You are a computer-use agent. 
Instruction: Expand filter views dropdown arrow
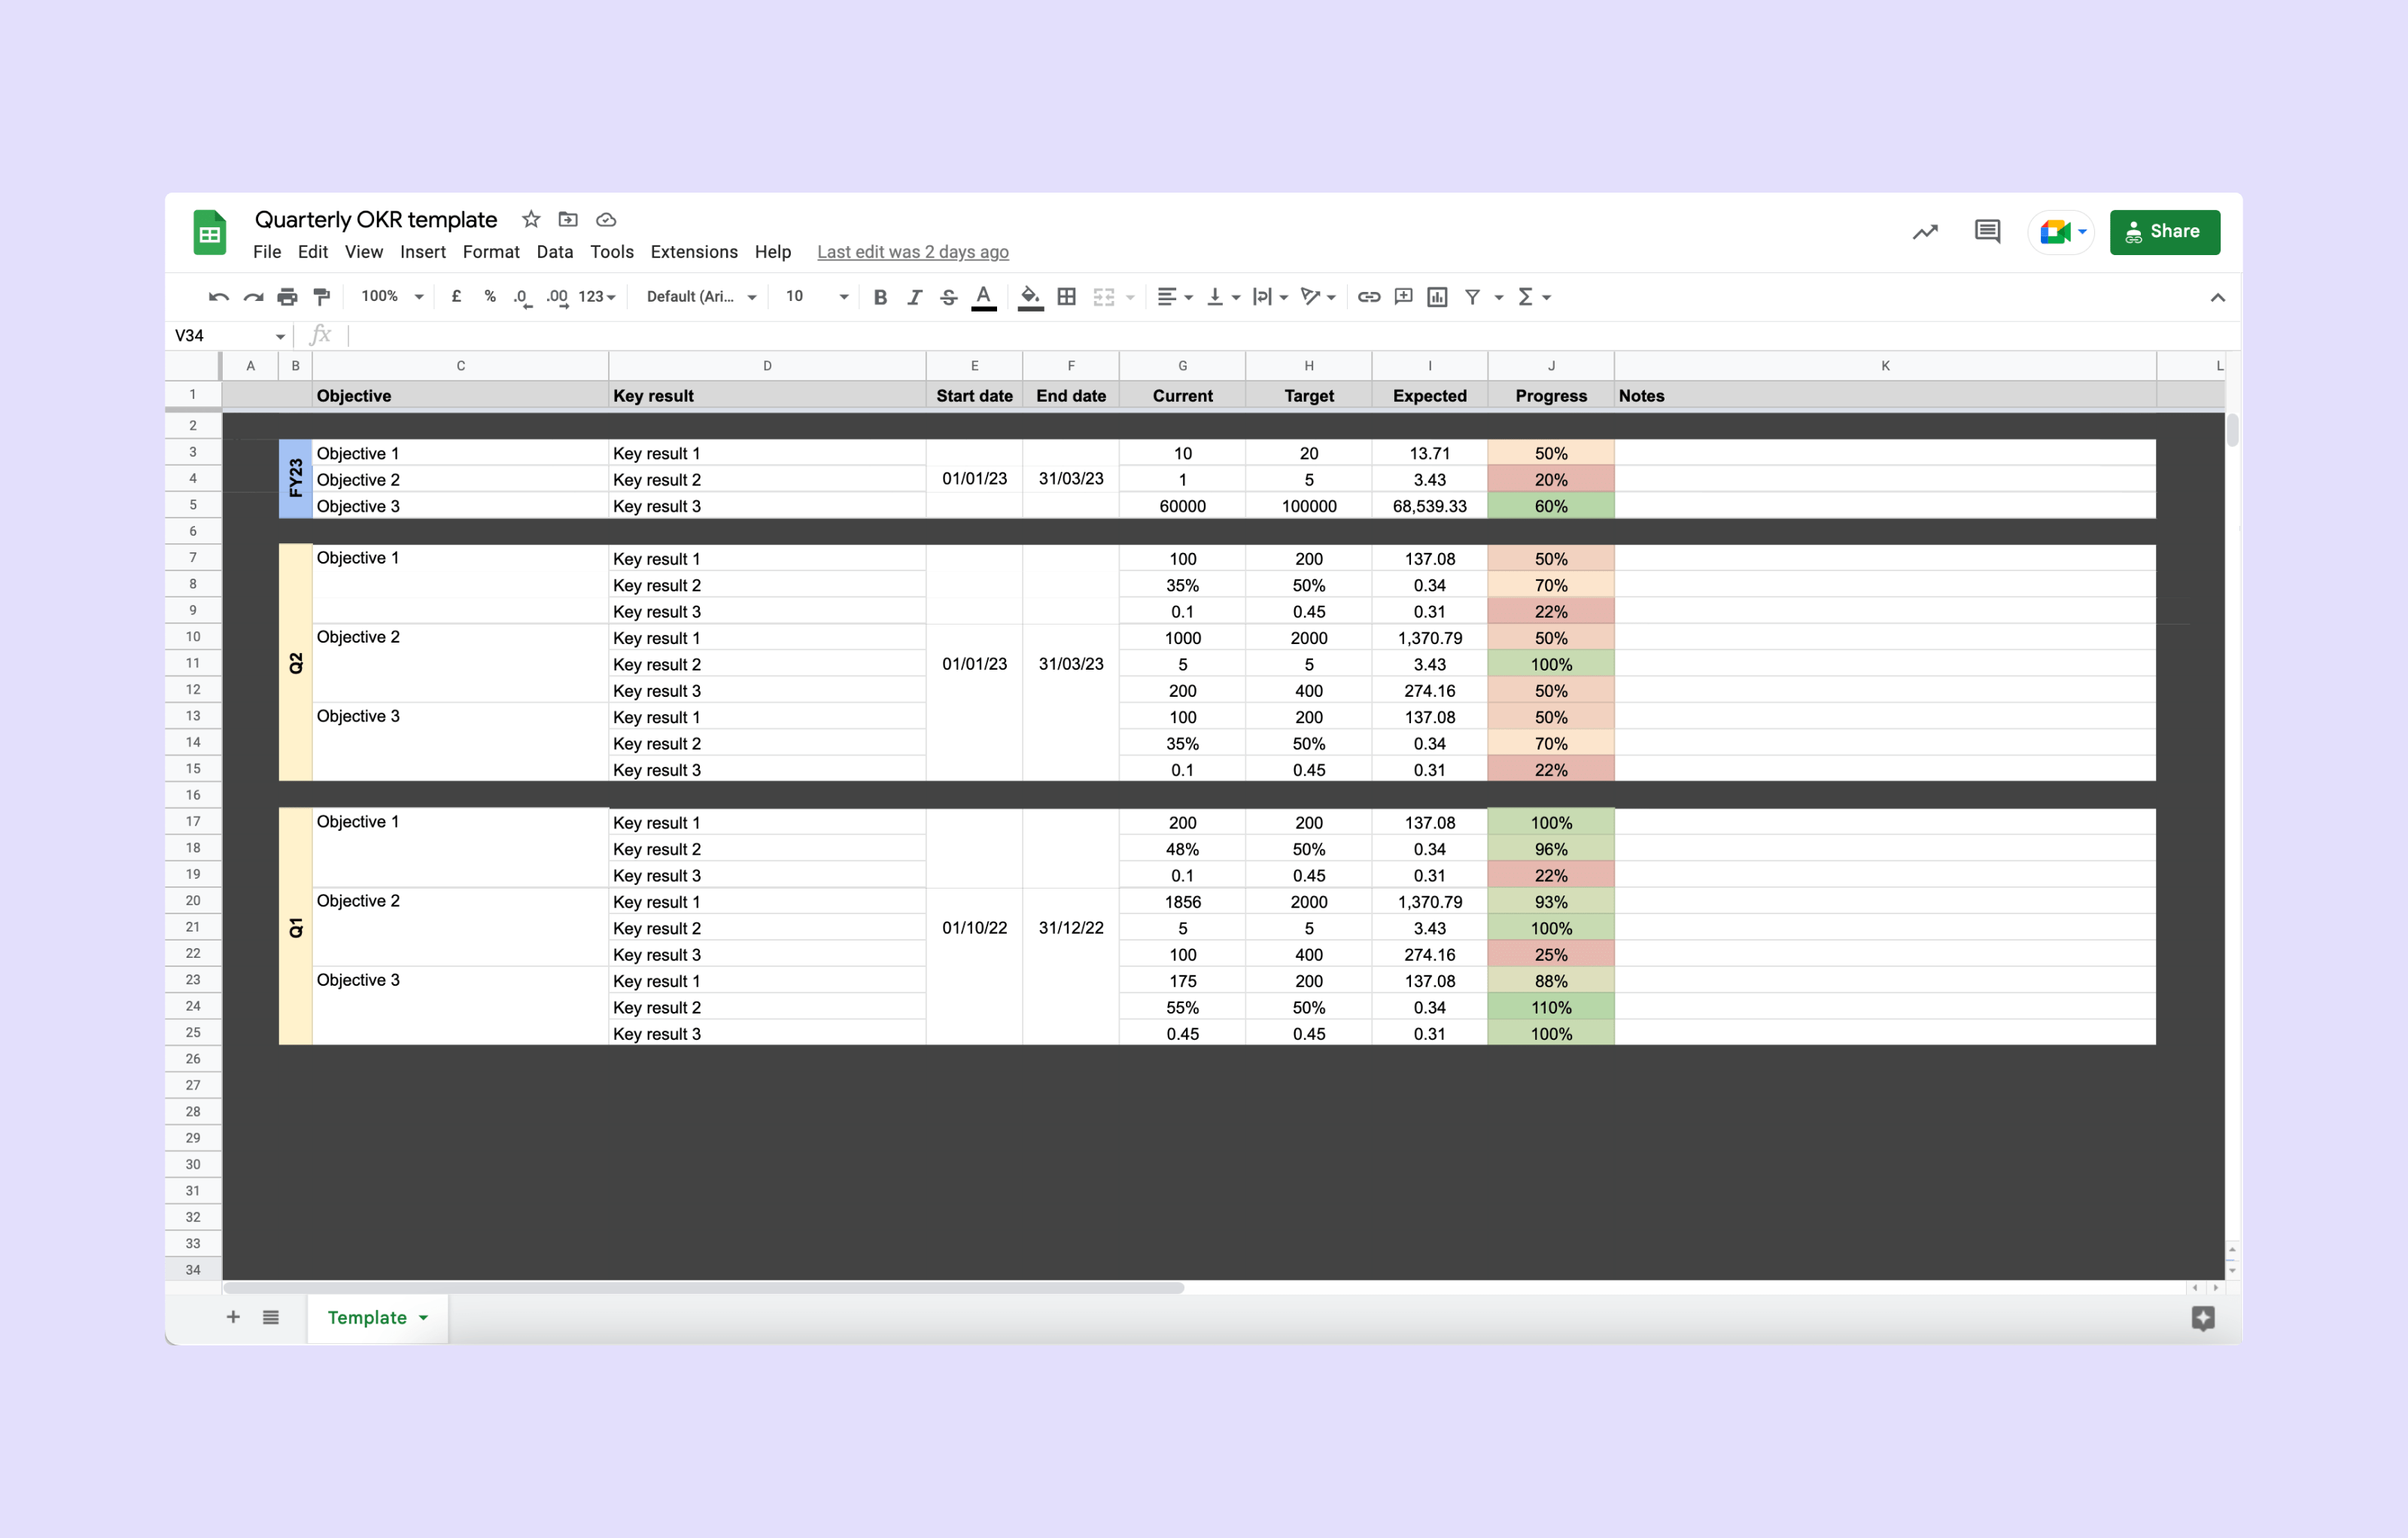[x=1498, y=297]
